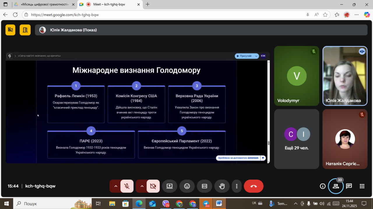Open the chat panel icon
This screenshot has width=373, height=209.
(349, 186)
